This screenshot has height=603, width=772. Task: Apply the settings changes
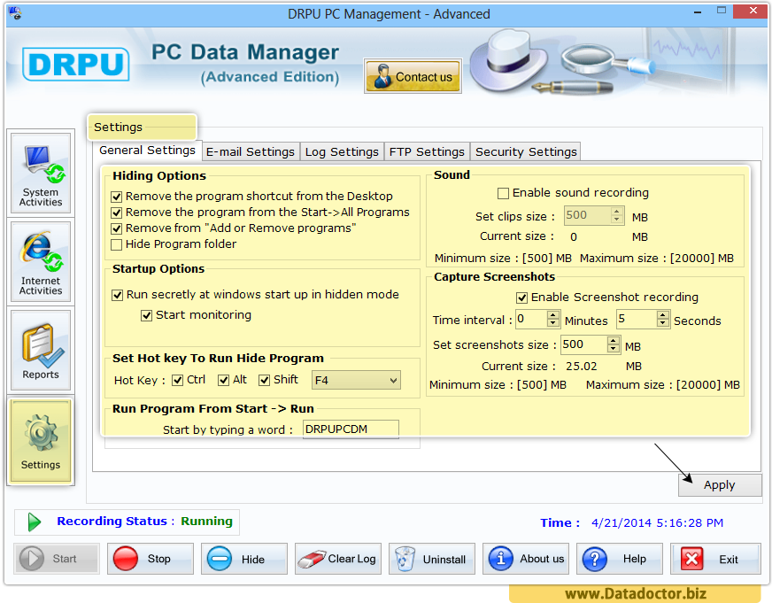click(719, 485)
